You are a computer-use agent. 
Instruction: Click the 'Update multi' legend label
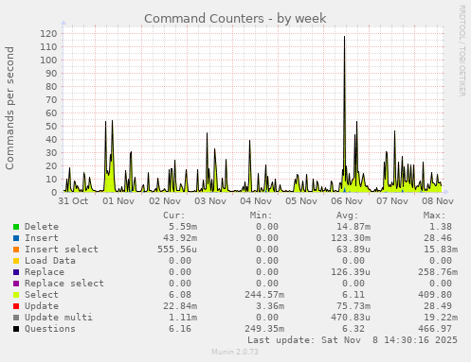coord(59,318)
